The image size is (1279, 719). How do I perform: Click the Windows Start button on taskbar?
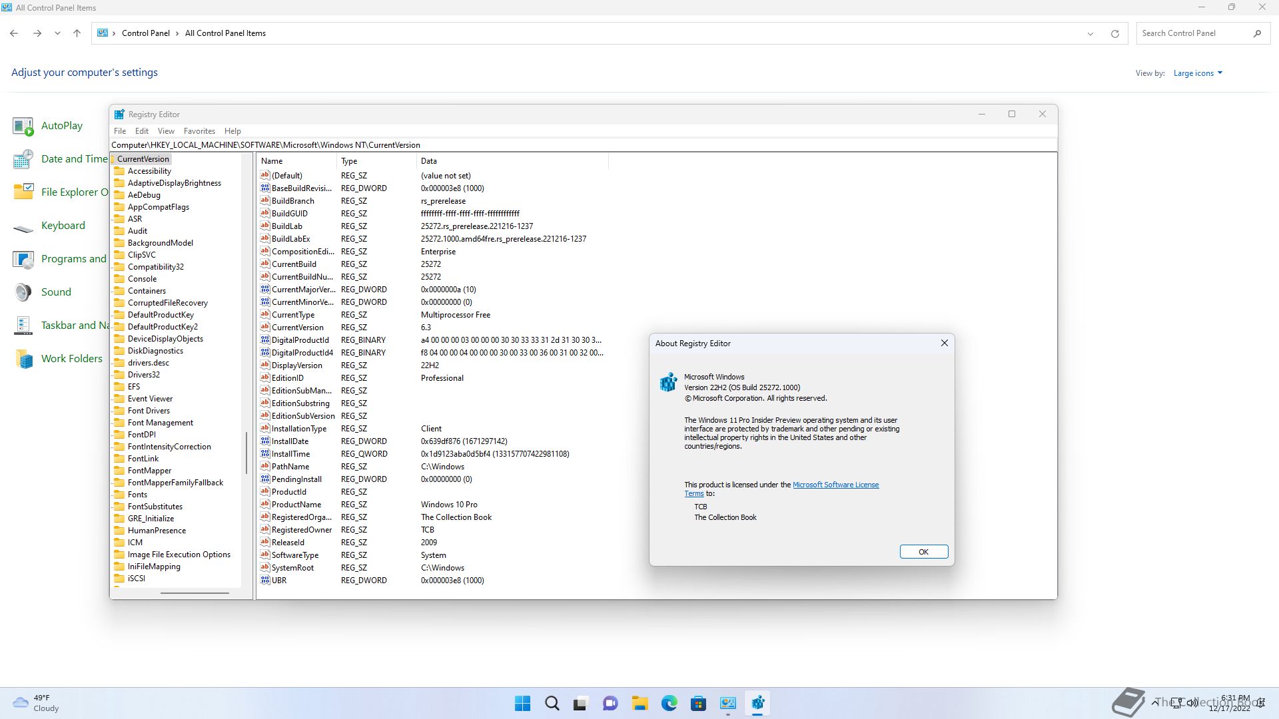click(x=523, y=703)
